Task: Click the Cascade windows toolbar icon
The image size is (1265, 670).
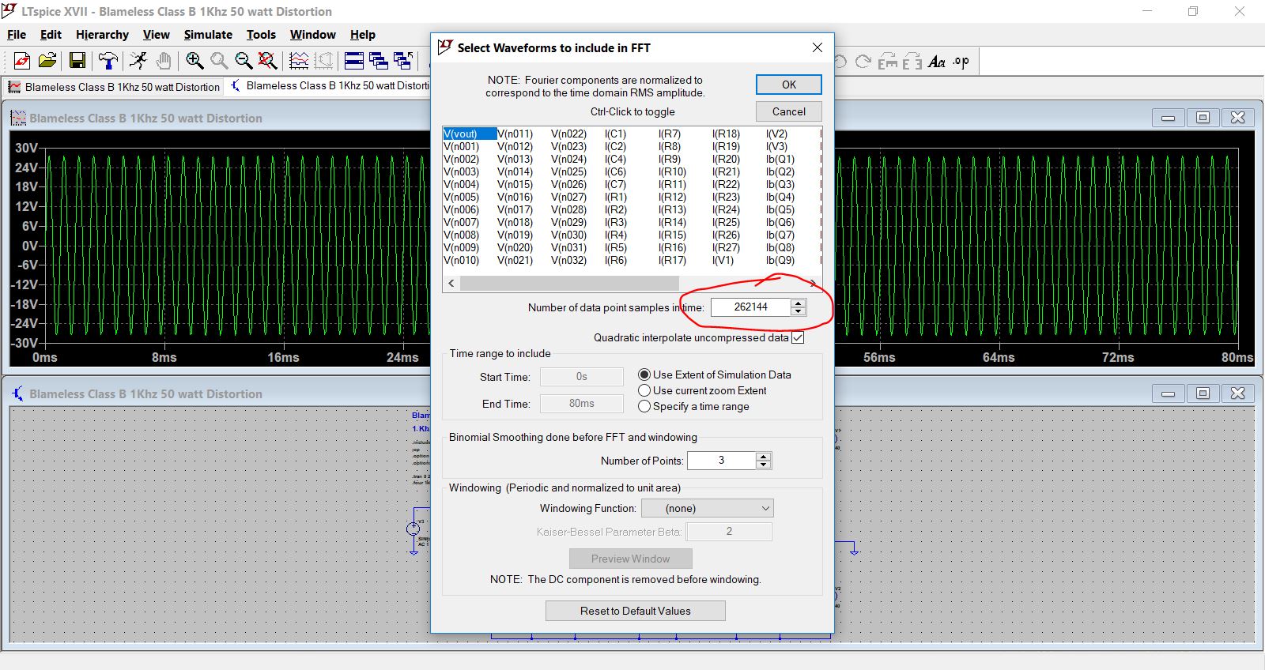Action: pyautogui.click(x=379, y=61)
